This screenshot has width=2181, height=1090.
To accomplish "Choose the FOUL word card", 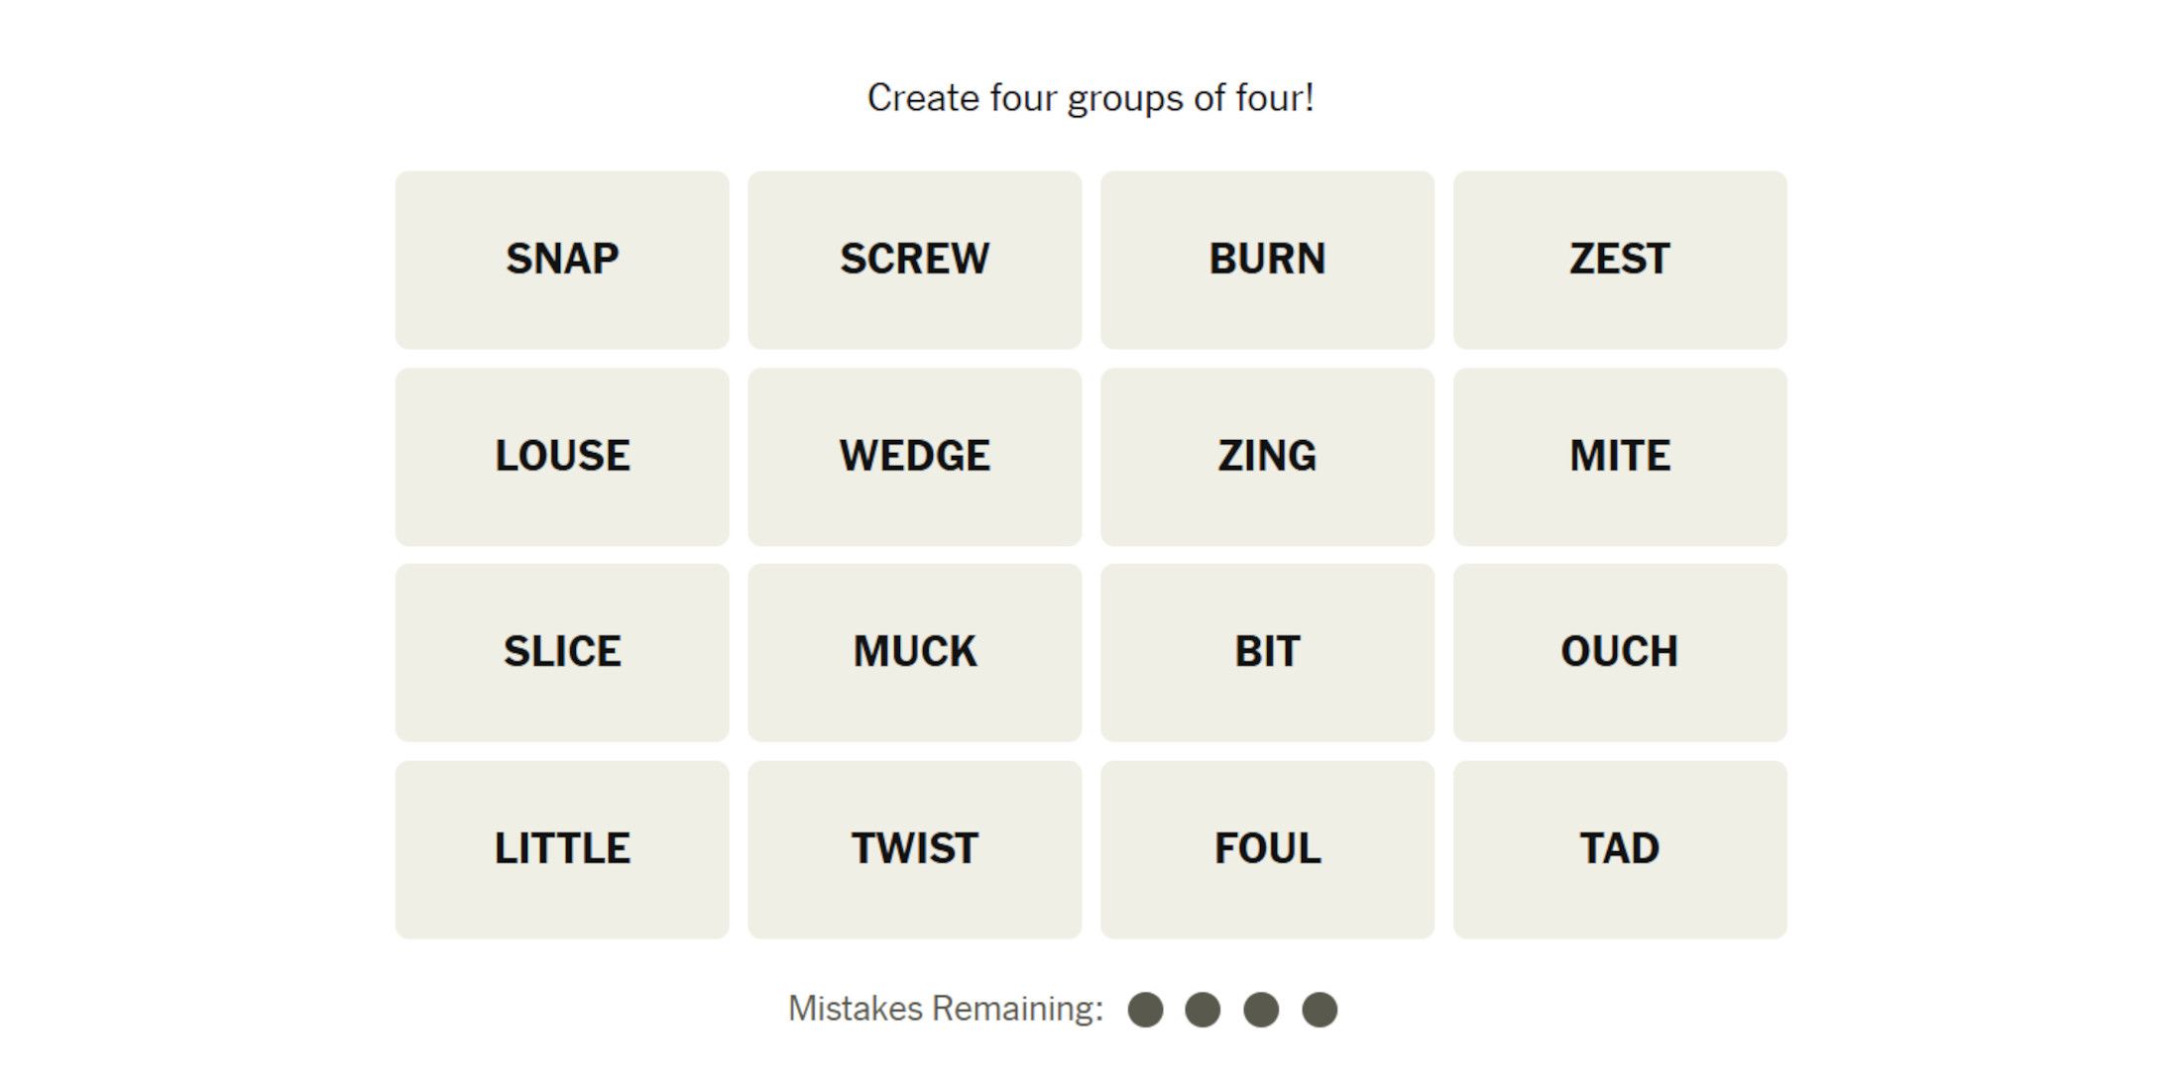I will [1267, 849].
